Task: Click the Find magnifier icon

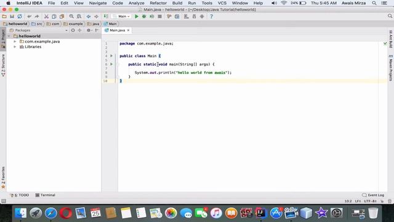Action: (71, 17)
